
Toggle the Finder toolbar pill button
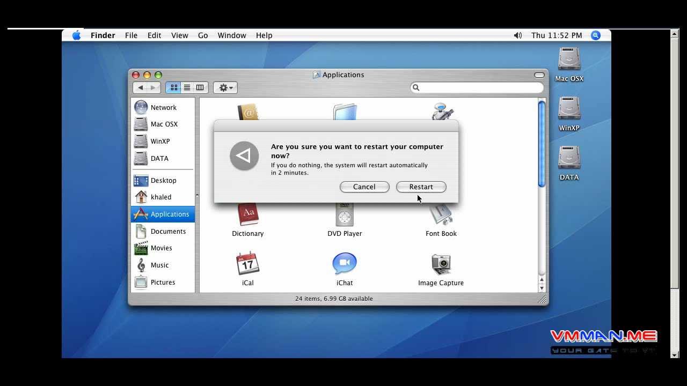click(539, 75)
